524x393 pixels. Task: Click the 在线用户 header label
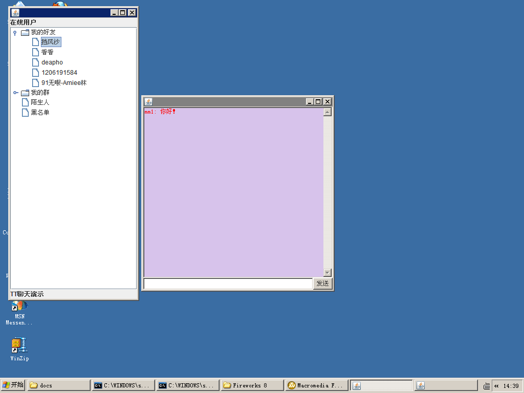pos(23,23)
